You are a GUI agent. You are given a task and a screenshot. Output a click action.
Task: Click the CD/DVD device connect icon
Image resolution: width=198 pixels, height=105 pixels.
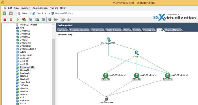click(63, 19)
